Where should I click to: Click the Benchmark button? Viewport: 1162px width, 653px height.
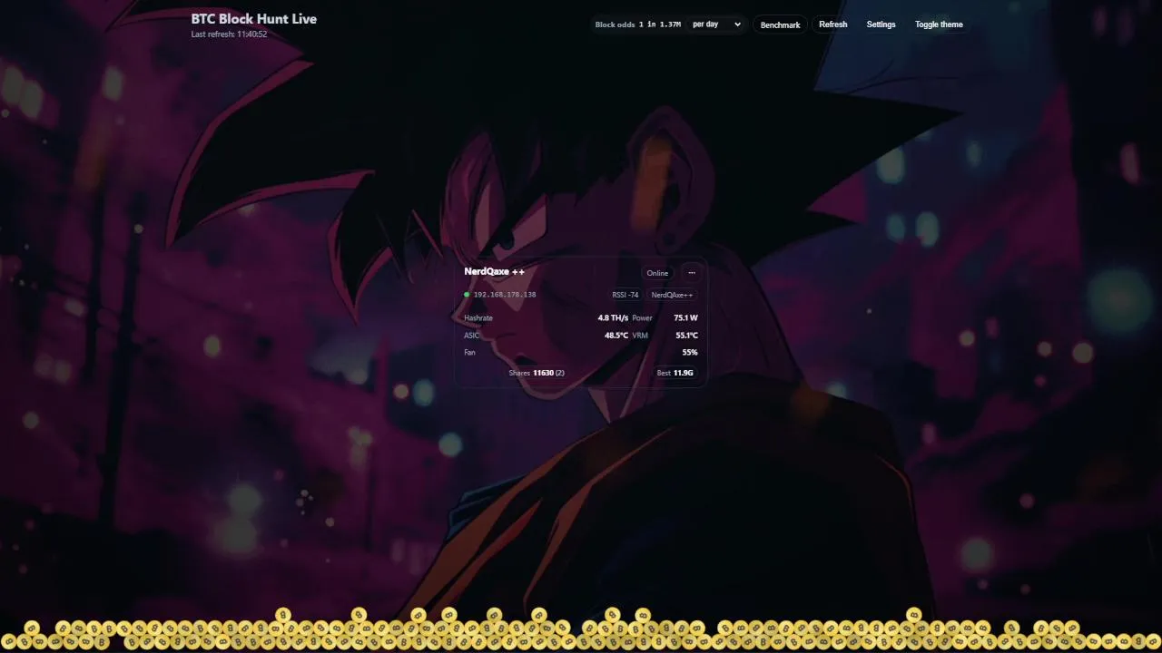coord(780,24)
